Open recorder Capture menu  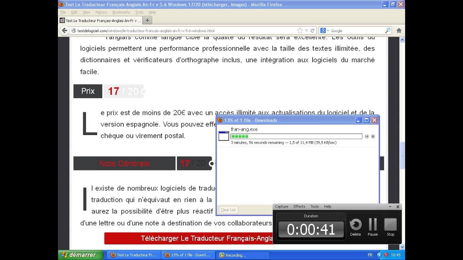click(x=281, y=207)
